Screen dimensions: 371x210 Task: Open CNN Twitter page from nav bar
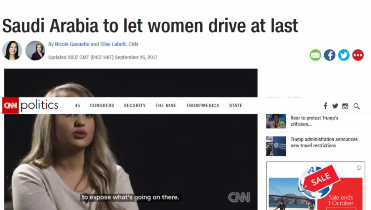pyautogui.click(x=335, y=106)
